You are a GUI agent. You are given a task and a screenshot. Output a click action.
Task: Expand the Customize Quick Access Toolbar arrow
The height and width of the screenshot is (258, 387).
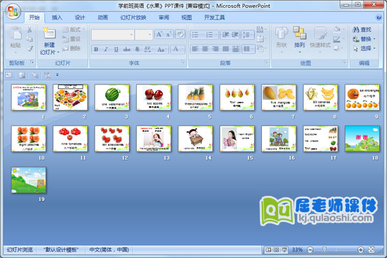(x=57, y=75)
